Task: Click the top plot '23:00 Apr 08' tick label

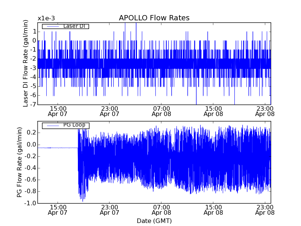Action: [x=265, y=111]
